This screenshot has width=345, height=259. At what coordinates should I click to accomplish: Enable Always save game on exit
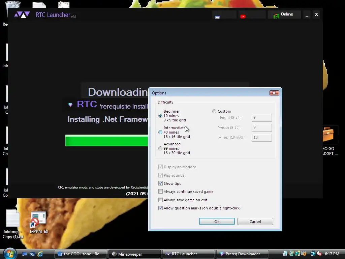[160, 200]
